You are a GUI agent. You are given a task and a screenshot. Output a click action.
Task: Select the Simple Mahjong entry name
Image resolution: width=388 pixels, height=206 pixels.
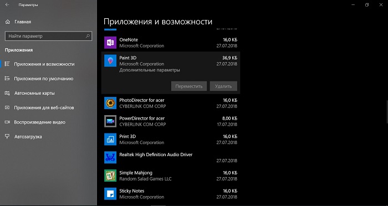(136, 173)
